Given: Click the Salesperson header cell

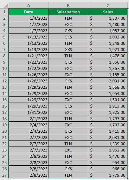Looking at the screenshot, I should (x=68, y=12).
